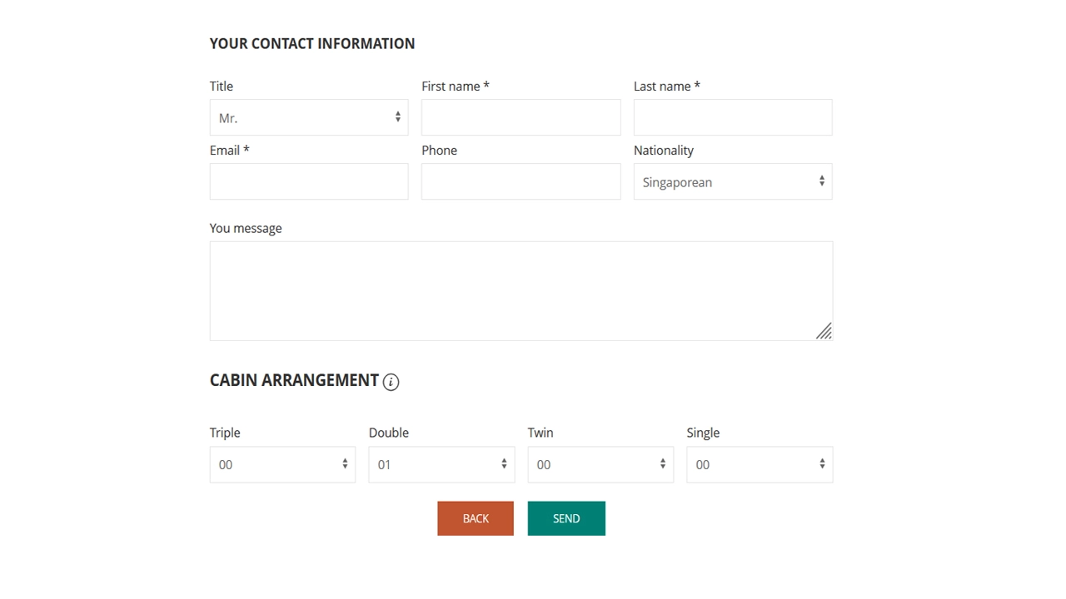The width and height of the screenshot is (1066, 599).
Task: Click the Cabin Arrangement info icon
Action: (x=391, y=382)
